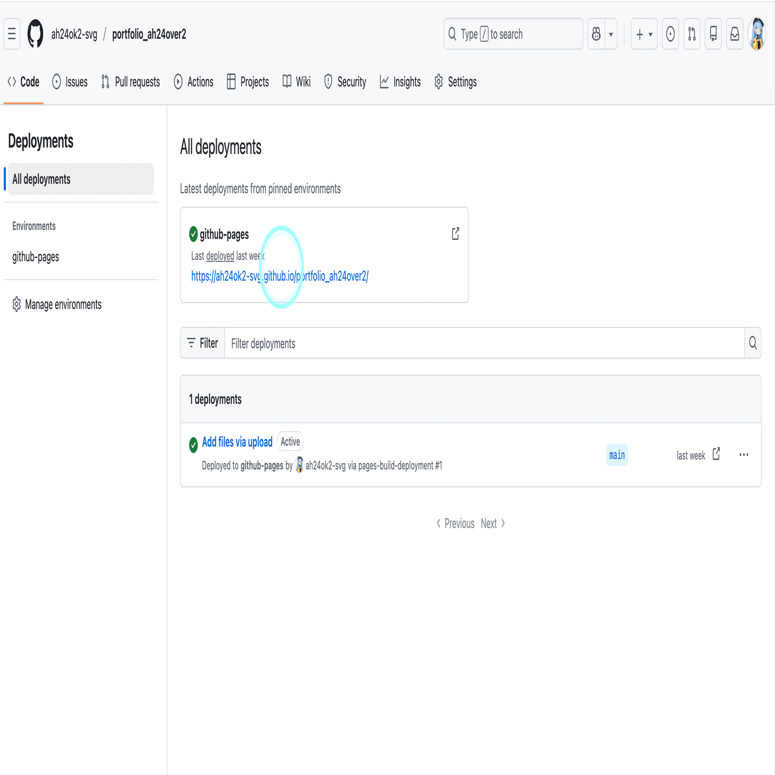Click the search bar in the header
Image resolution: width=775 pixels, height=775 pixels.
click(x=513, y=34)
